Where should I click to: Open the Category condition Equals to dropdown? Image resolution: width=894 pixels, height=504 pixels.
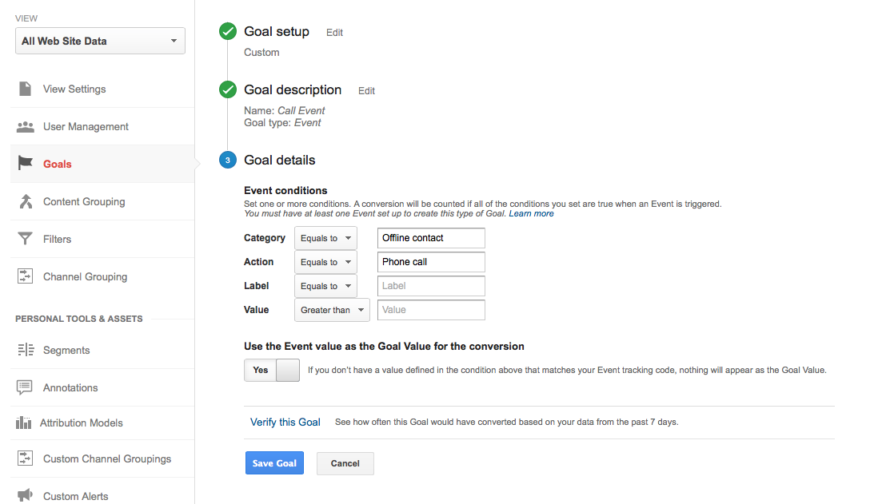pyautogui.click(x=325, y=238)
